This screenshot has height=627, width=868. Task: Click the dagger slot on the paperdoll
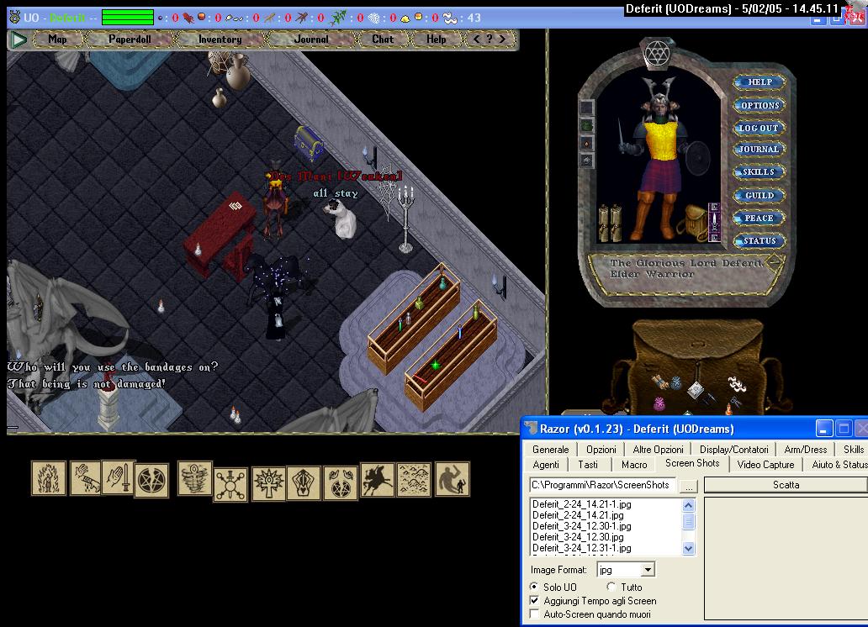tap(714, 223)
